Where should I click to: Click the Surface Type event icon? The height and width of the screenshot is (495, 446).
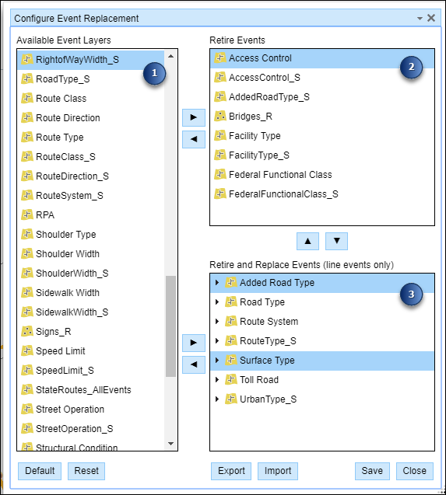(231, 360)
